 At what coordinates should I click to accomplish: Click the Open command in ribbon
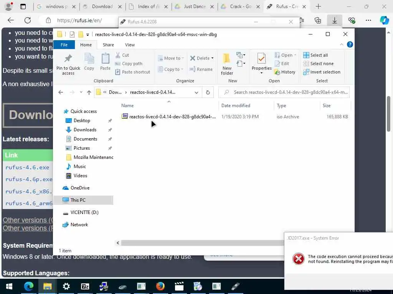coord(285,55)
